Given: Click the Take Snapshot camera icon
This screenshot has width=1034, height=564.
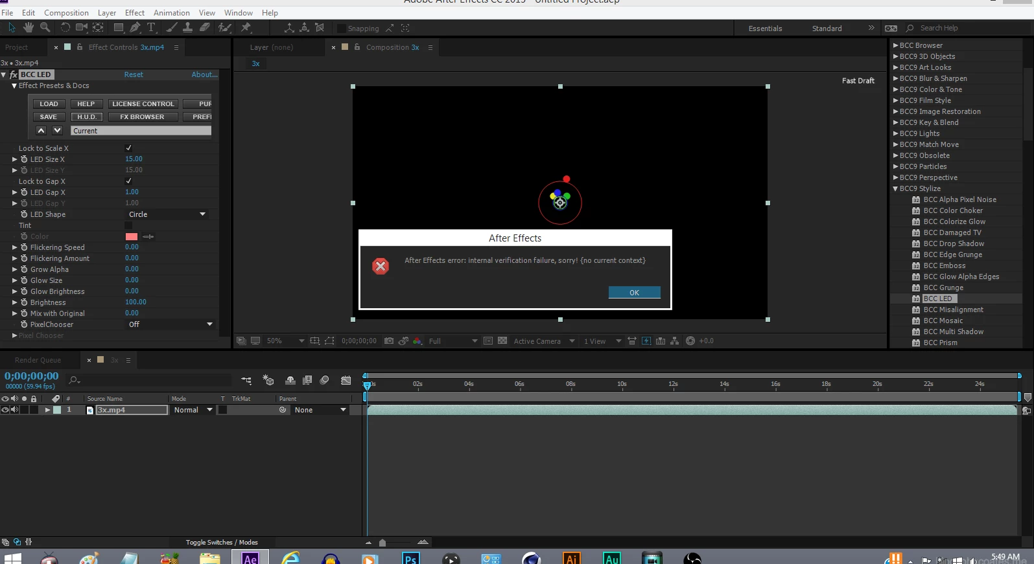Looking at the screenshot, I should tap(389, 341).
